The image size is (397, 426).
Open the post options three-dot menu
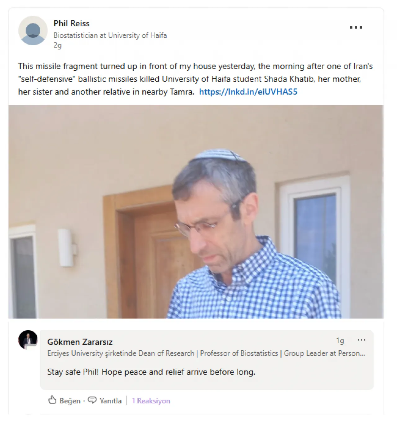(356, 28)
